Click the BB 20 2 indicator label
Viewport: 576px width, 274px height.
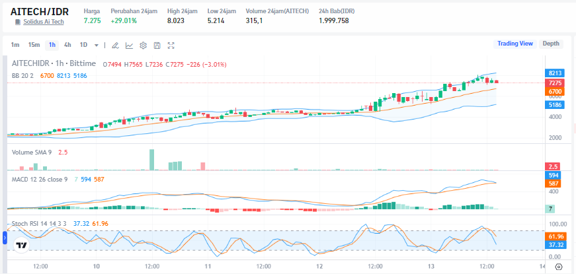coord(24,75)
